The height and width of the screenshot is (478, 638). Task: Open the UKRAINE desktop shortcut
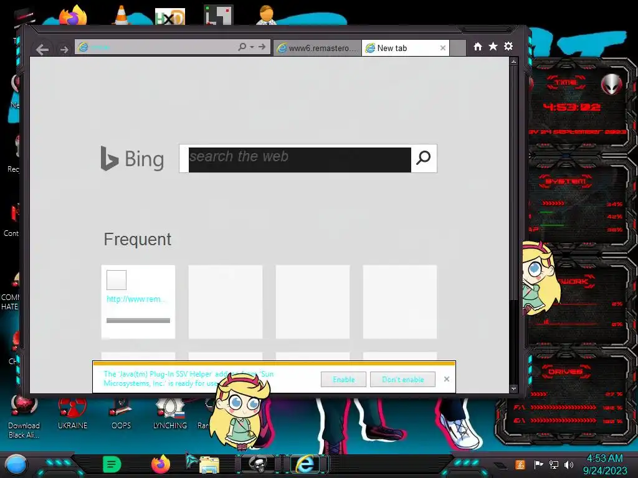[x=72, y=414]
